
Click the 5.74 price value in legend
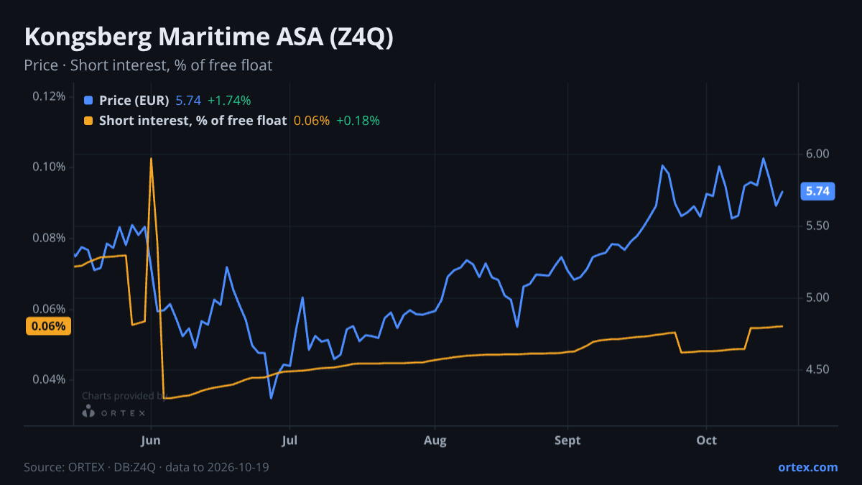pyautogui.click(x=188, y=101)
